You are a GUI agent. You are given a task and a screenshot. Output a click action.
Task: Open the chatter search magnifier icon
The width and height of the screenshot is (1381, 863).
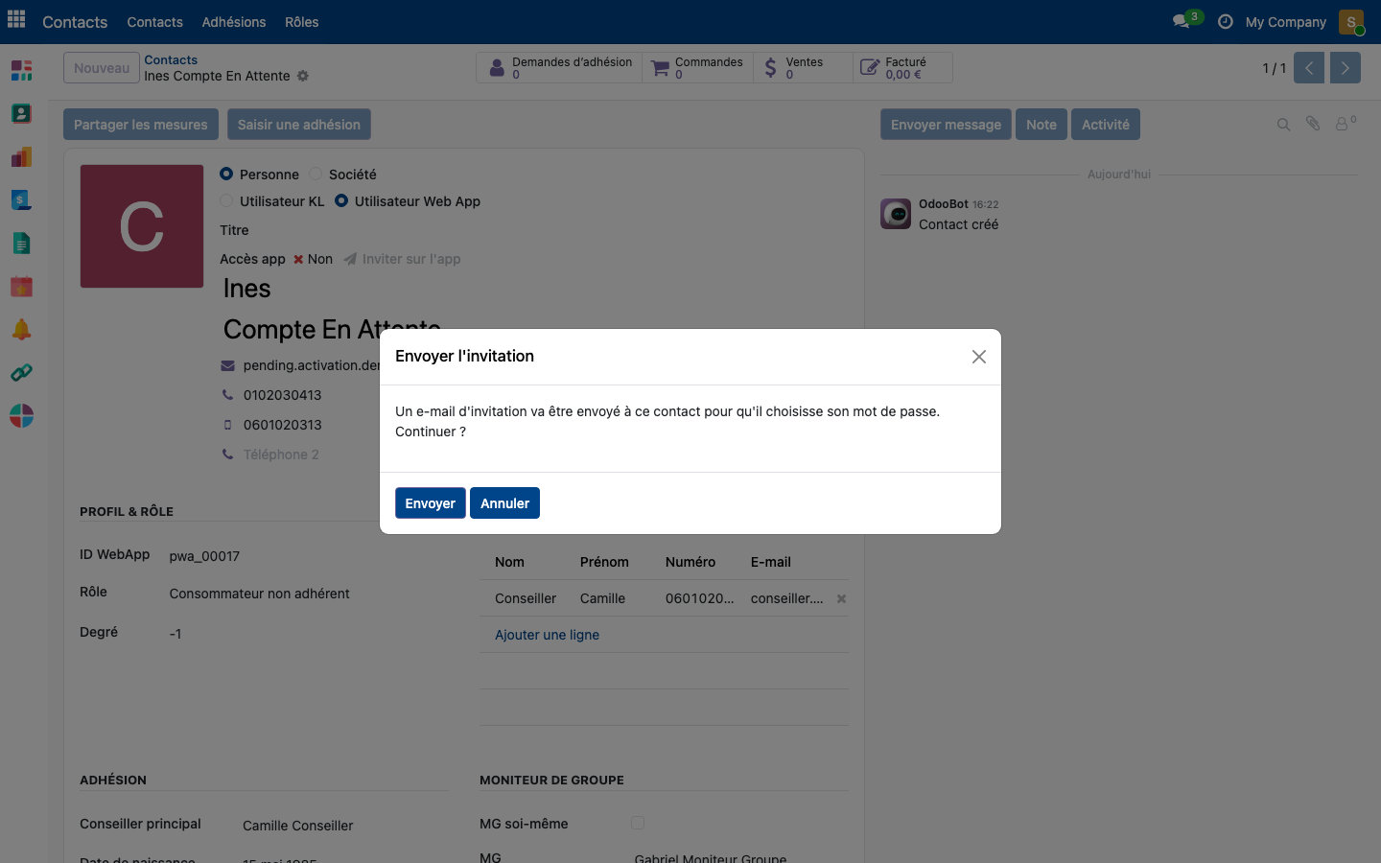(x=1283, y=124)
